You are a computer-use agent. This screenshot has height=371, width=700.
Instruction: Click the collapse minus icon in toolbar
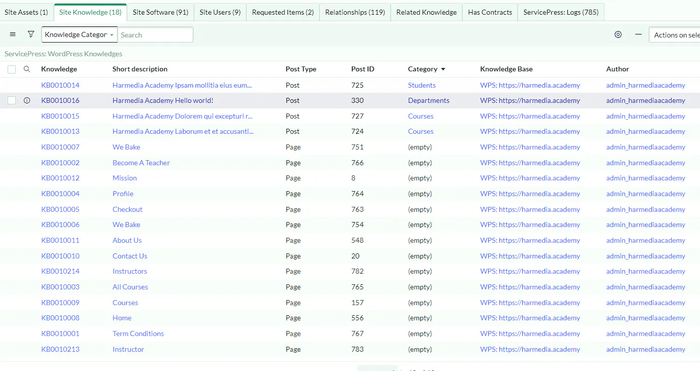tap(639, 34)
